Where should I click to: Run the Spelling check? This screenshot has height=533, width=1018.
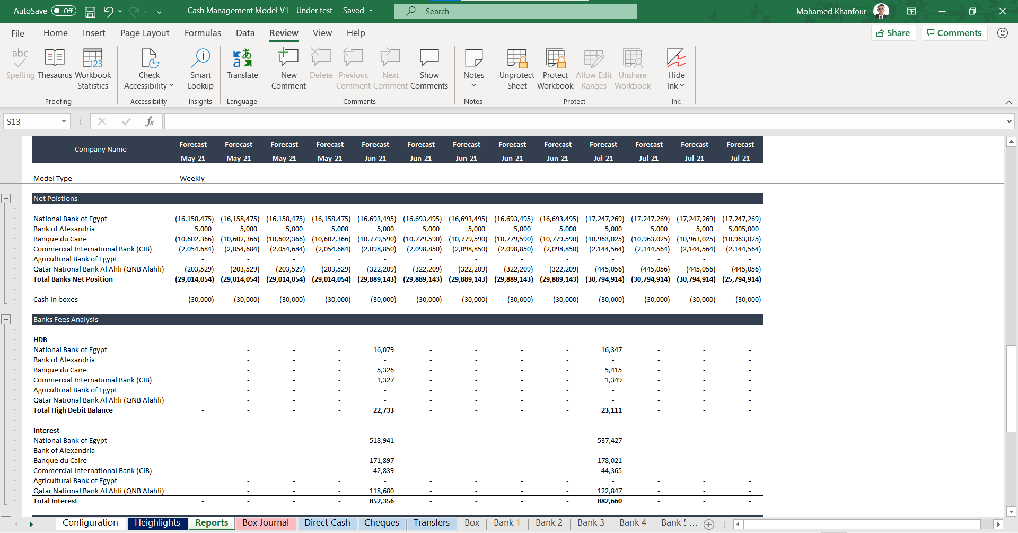click(20, 64)
